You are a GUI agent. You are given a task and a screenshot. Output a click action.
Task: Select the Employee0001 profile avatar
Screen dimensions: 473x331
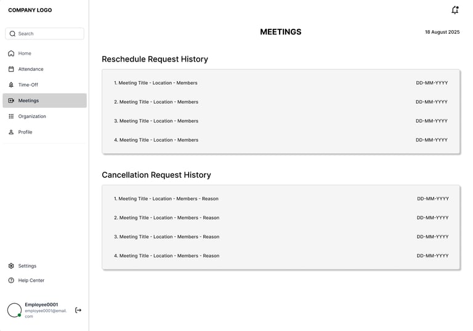click(14, 310)
